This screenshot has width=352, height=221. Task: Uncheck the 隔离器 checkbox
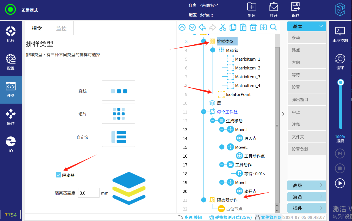[58, 175]
